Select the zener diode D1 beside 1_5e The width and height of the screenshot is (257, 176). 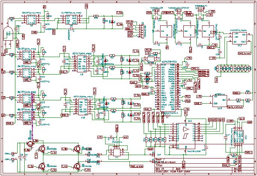[112, 21]
